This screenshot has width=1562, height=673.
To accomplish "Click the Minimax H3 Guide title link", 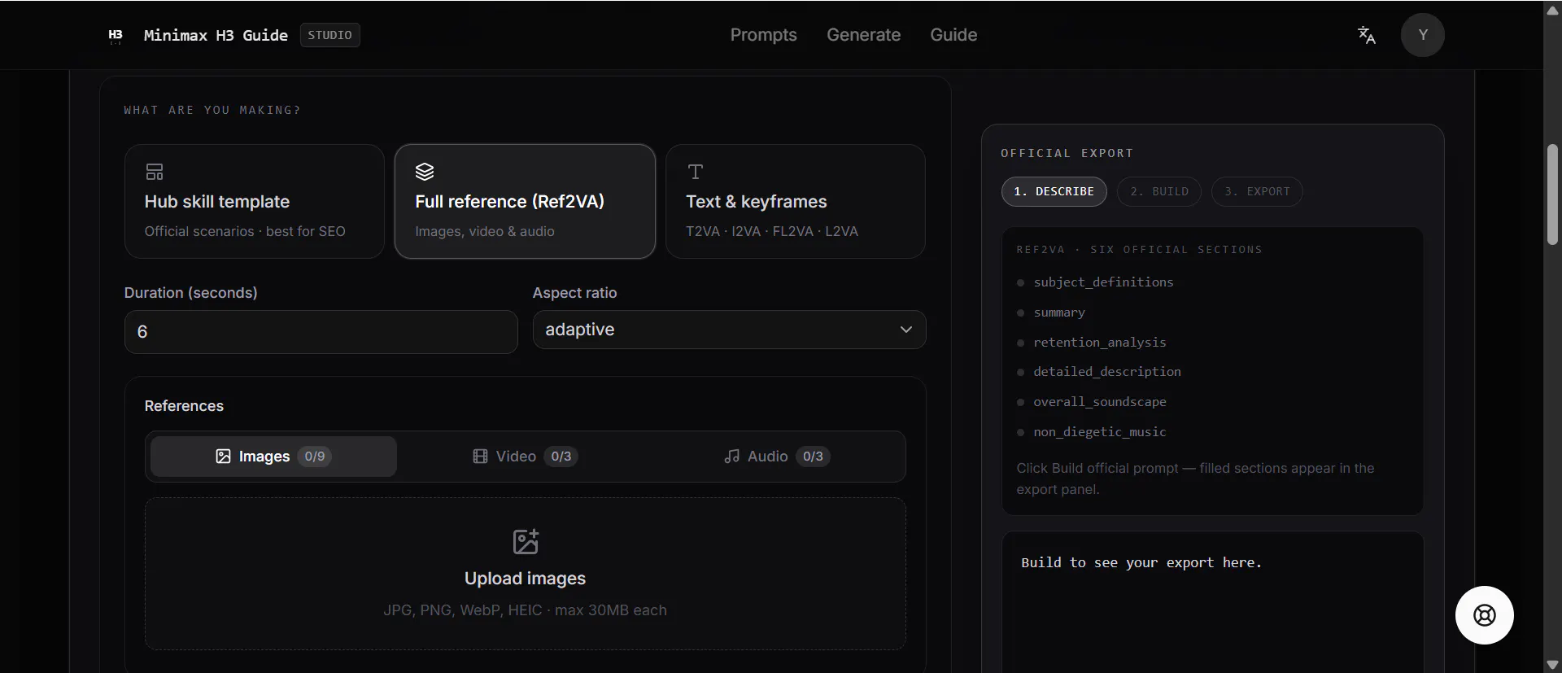I will [x=216, y=35].
